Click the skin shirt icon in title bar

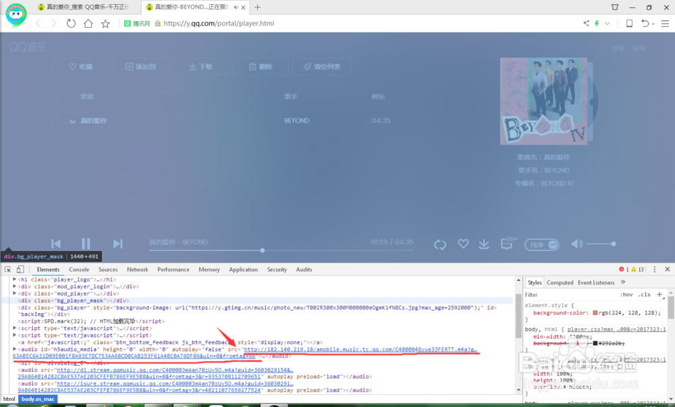pos(615,7)
